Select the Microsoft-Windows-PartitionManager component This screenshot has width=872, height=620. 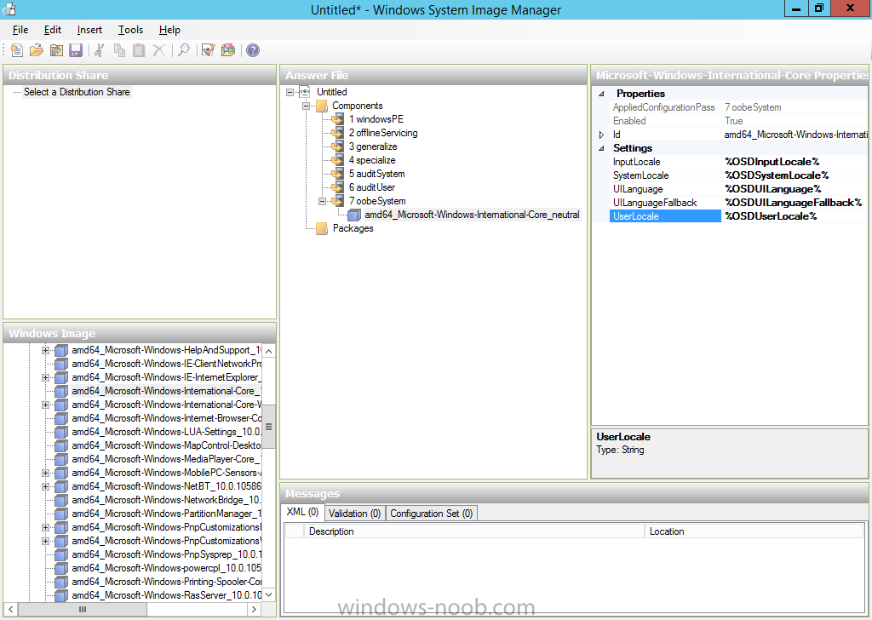click(166, 514)
